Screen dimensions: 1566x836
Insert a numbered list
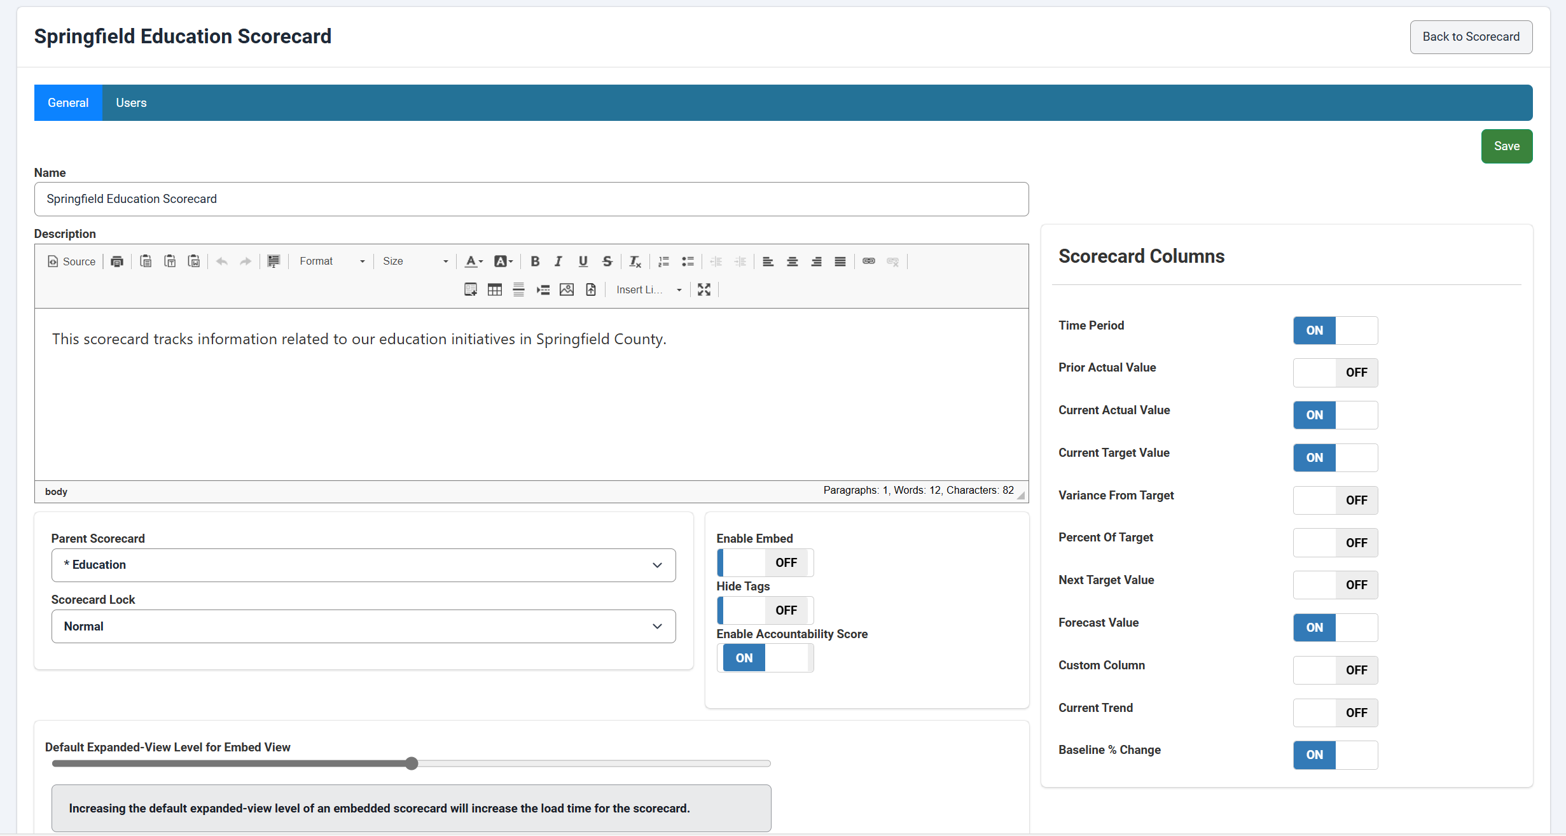coord(663,261)
